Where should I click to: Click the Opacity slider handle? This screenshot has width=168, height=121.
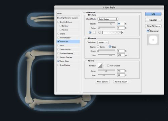coord(111,23)
